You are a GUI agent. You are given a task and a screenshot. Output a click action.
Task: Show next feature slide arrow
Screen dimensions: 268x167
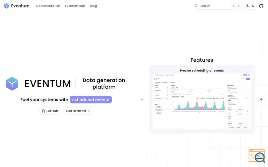(x=261, y=99)
